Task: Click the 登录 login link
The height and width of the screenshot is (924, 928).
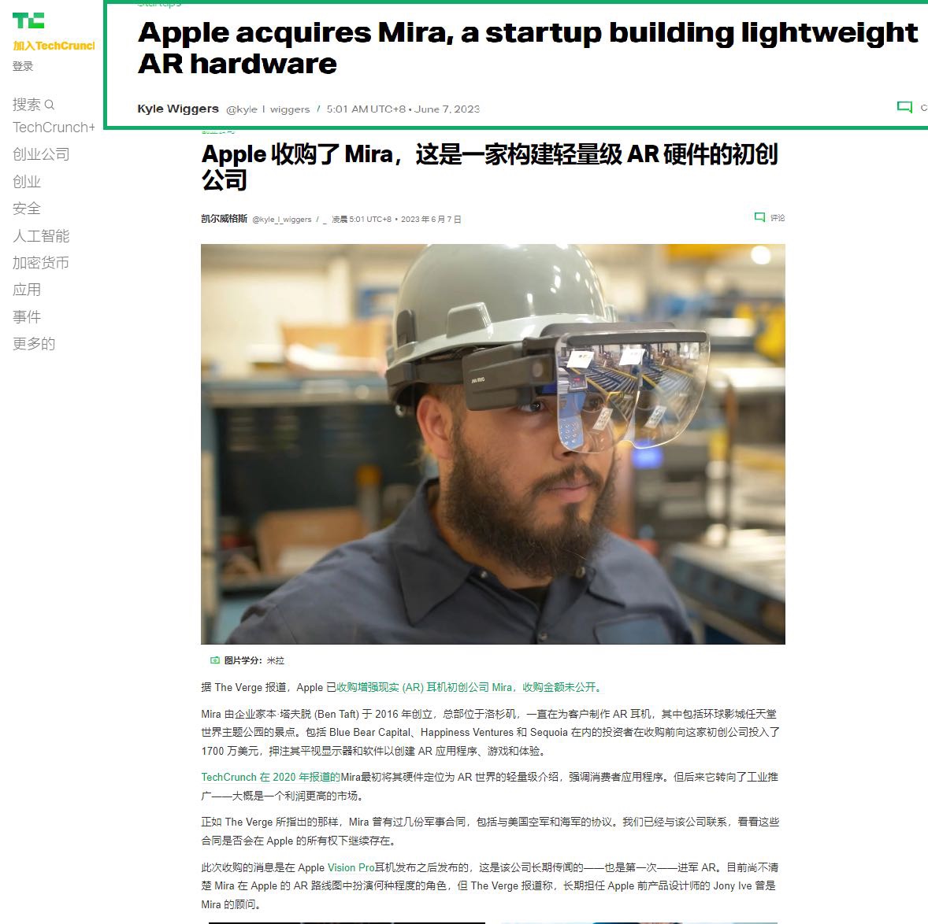Action: tap(23, 66)
